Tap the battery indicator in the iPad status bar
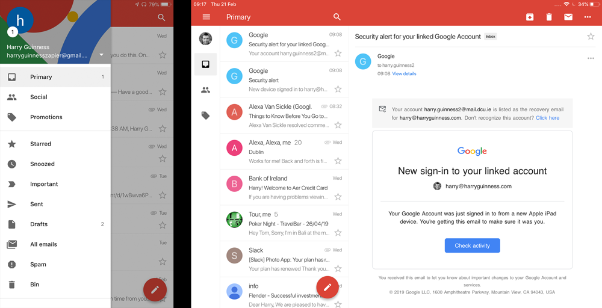This screenshot has height=308, width=602. click(594, 4)
